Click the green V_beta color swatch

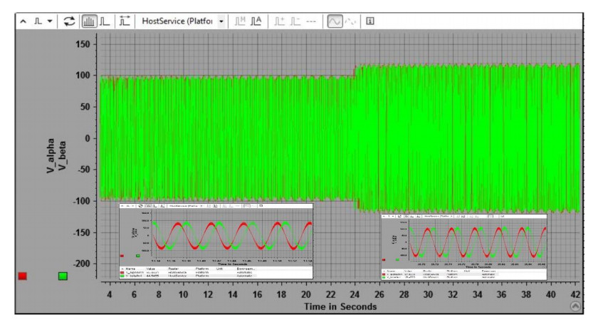(63, 276)
